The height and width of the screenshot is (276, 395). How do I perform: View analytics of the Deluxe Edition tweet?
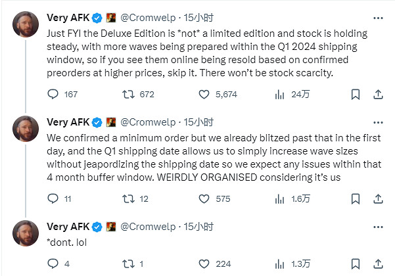(279, 95)
